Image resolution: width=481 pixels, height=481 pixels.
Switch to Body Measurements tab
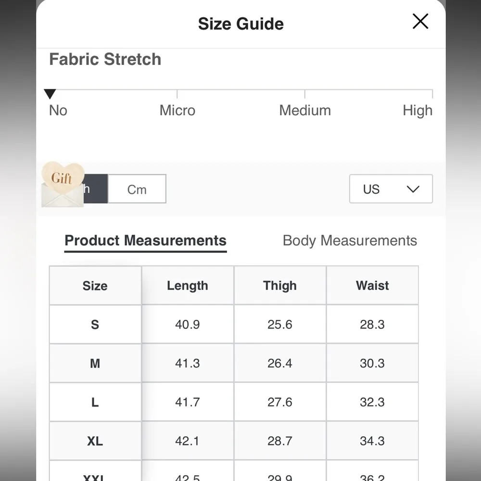point(350,240)
